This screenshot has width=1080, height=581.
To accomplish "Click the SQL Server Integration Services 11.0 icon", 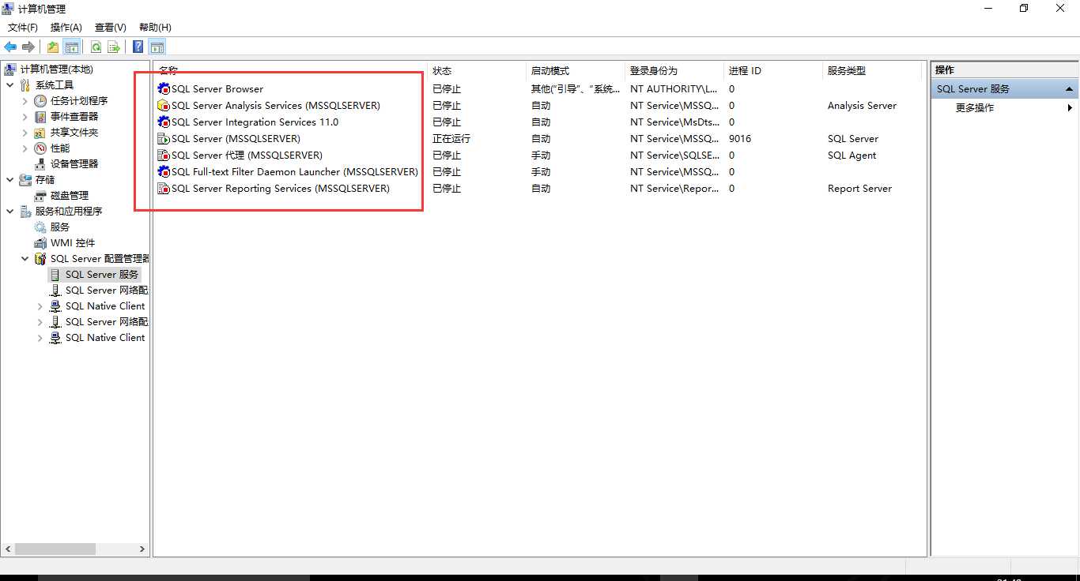I will pyautogui.click(x=164, y=122).
